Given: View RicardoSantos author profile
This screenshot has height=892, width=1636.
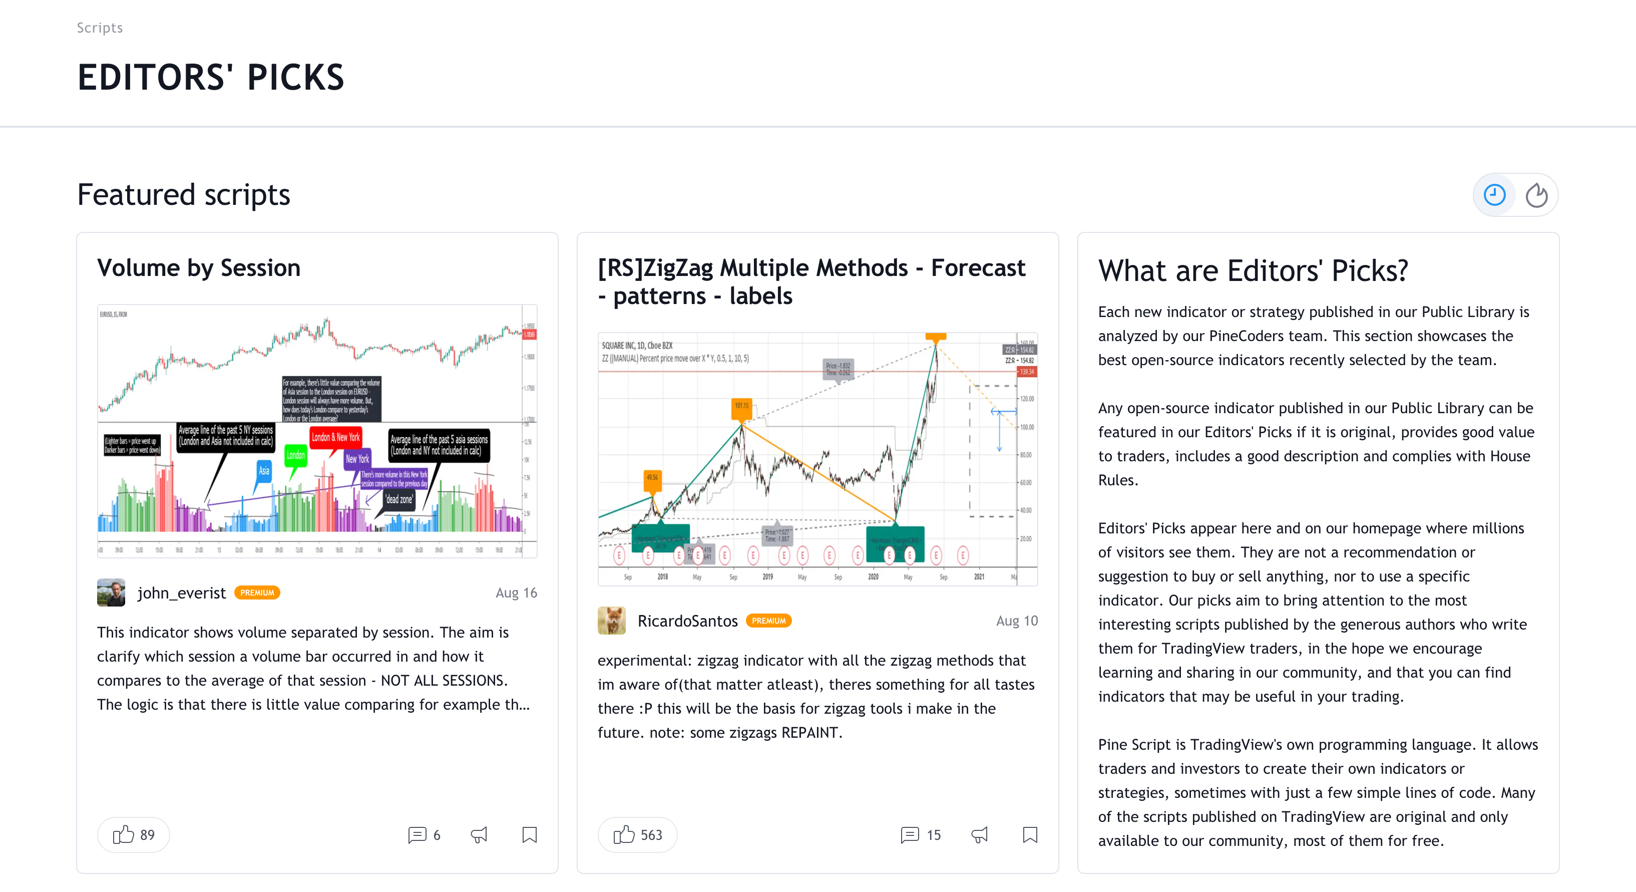Looking at the screenshot, I should point(687,621).
